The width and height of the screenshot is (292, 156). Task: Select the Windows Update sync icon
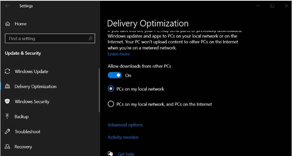[7, 71]
